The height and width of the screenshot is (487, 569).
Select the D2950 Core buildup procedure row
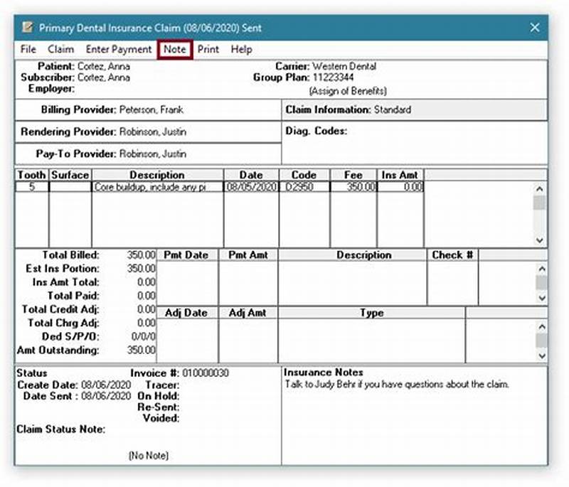[213, 186]
